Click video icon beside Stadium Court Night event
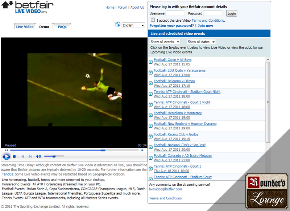This screenshot has width=290, height=211. (x=150, y=94)
